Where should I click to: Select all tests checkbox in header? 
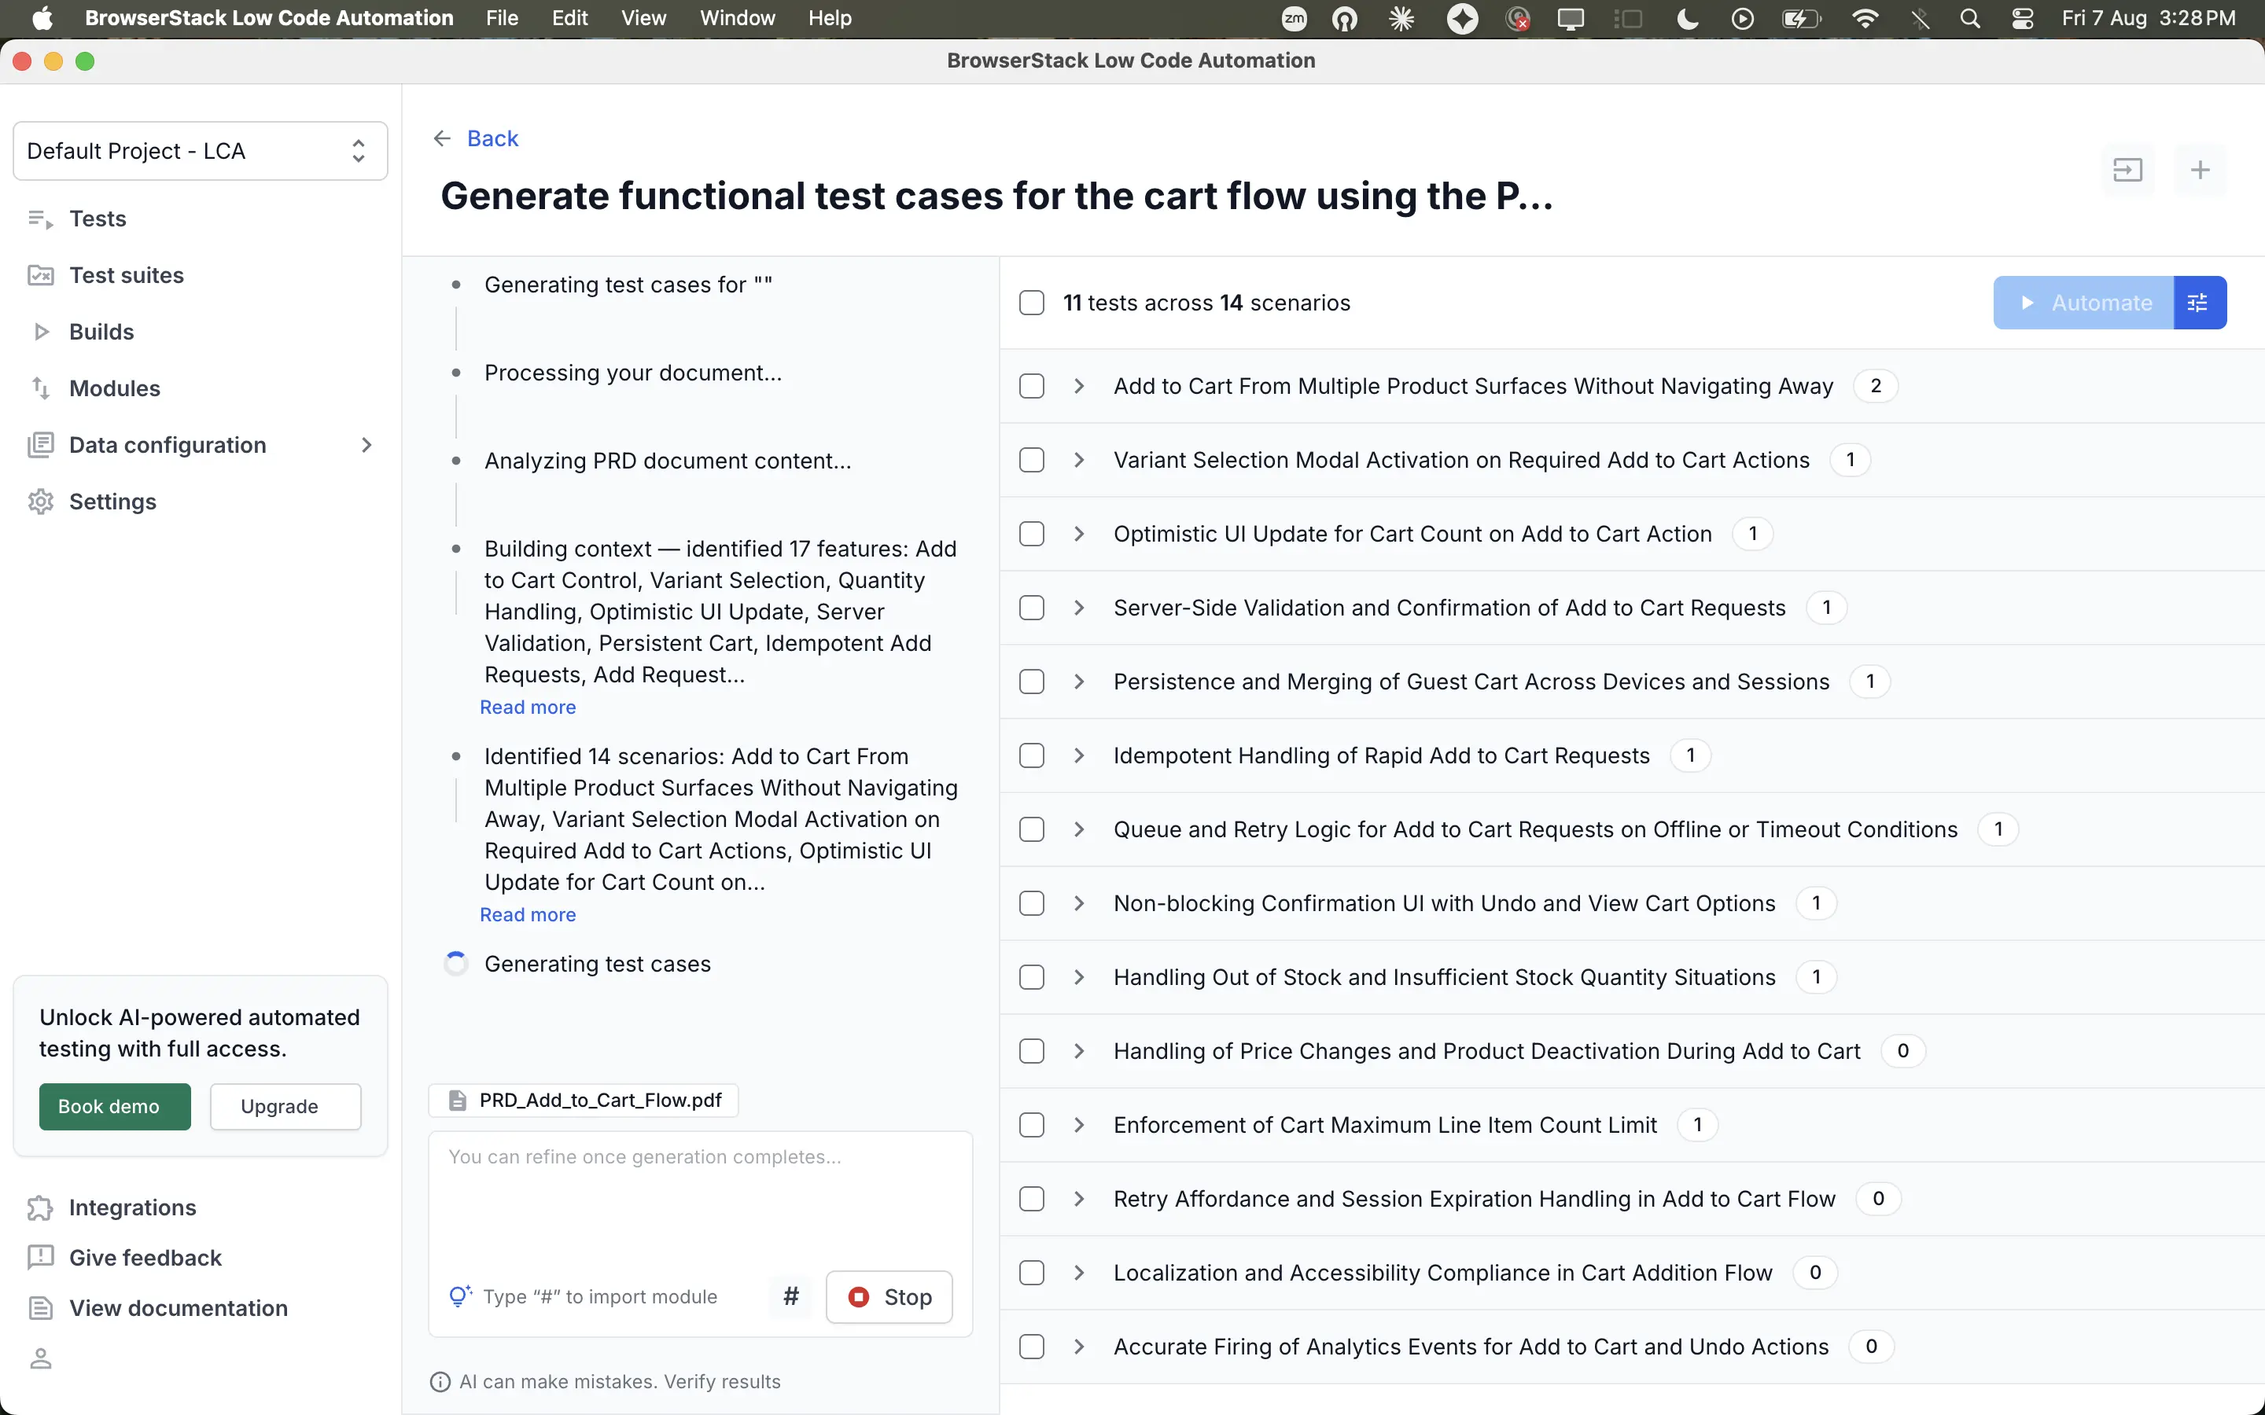(1031, 303)
